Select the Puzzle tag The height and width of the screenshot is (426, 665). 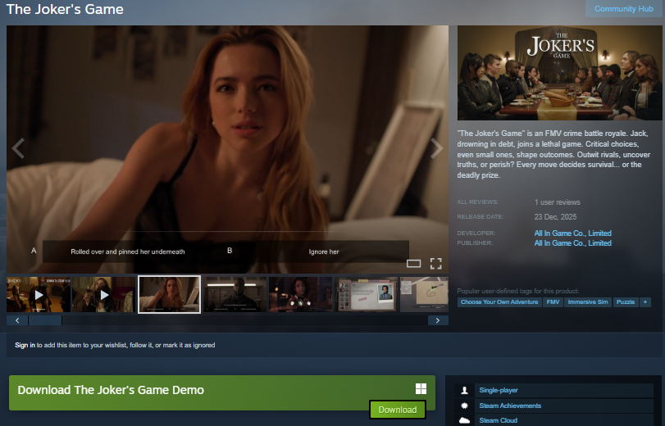pyautogui.click(x=625, y=301)
